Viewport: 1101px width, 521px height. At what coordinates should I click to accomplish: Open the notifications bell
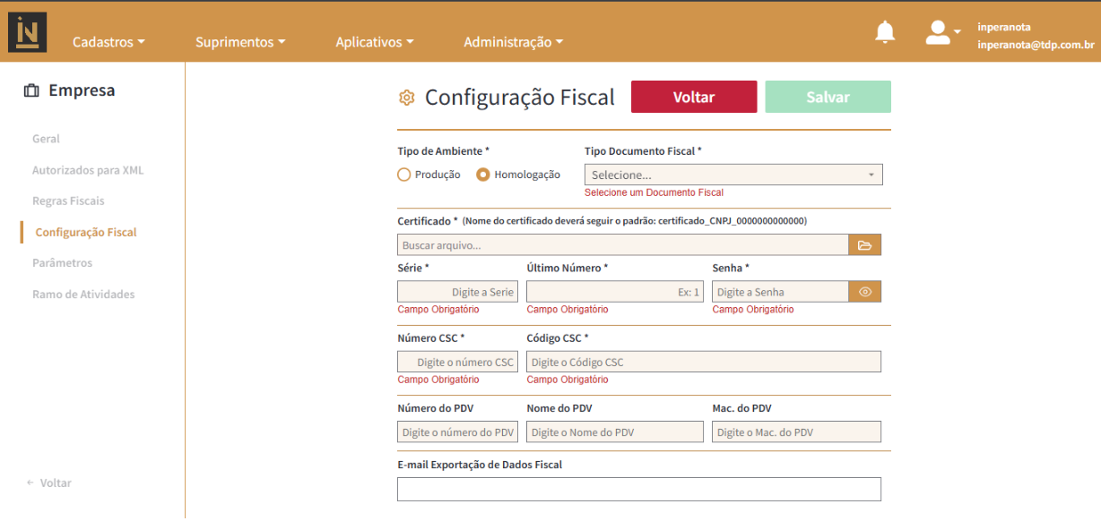point(885,33)
